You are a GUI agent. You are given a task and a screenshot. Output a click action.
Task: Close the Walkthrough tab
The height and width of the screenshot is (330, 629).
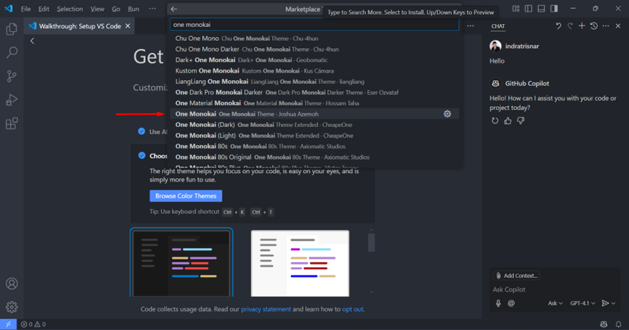click(128, 26)
